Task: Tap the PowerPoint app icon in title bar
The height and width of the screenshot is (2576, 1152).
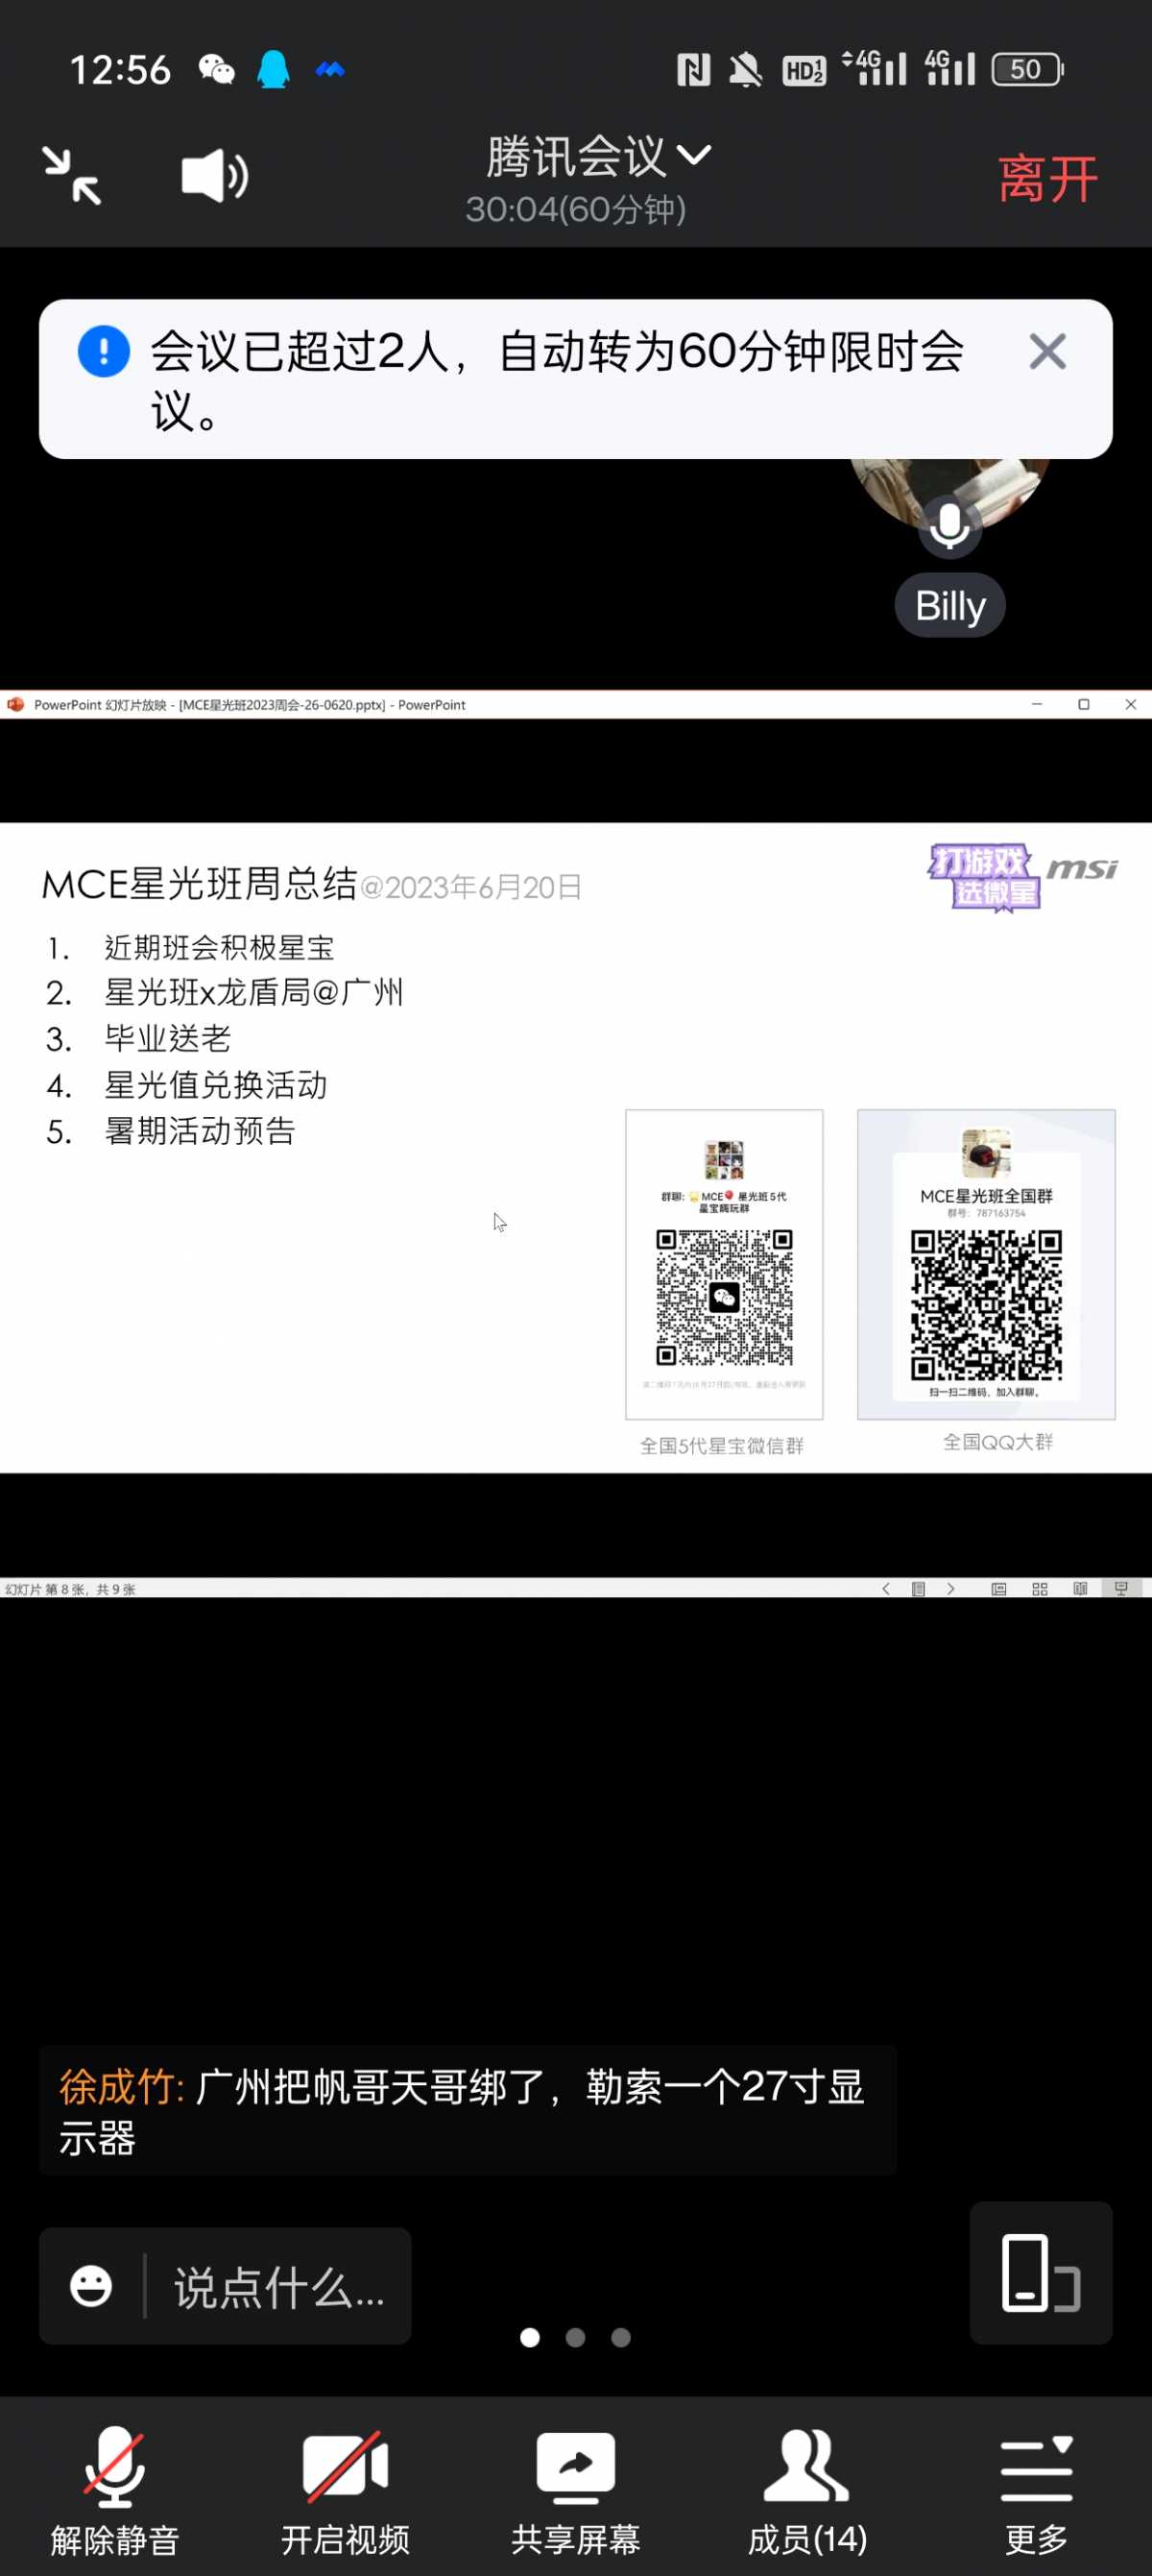Action: [15, 704]
